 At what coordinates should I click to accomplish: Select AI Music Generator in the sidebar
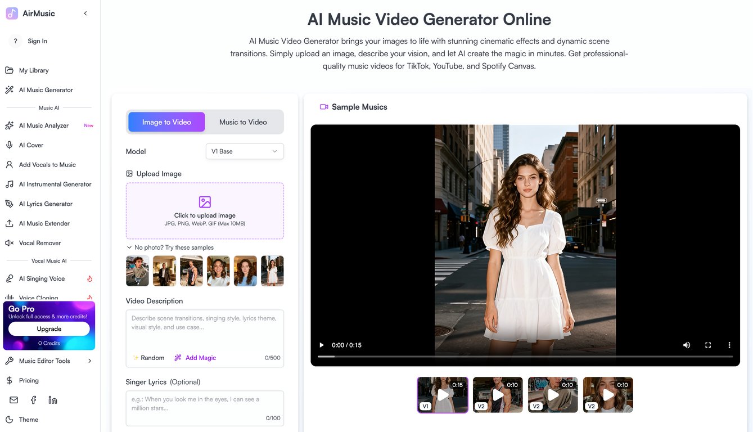point(46,89)
